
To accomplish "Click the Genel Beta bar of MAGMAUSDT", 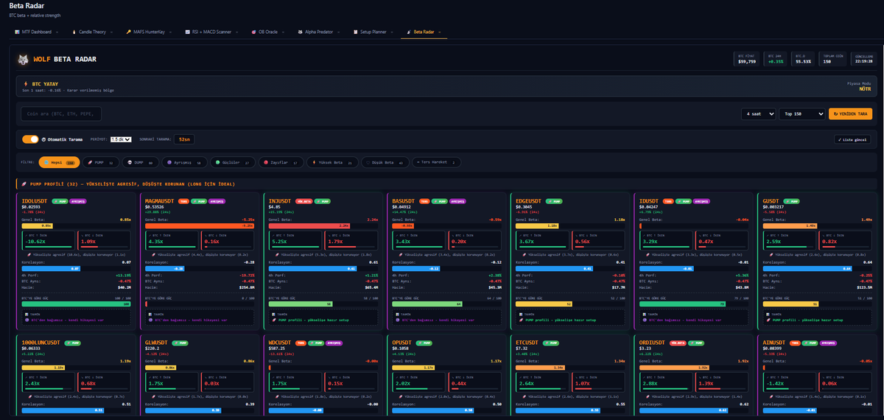I will coord(201,226).
